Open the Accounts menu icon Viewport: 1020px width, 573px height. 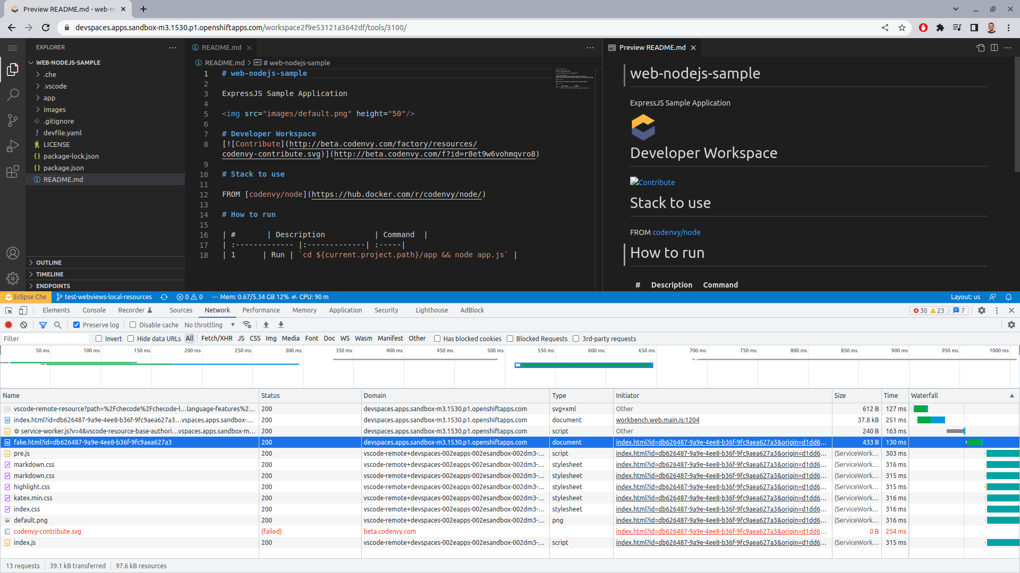[x=13, y=253]
